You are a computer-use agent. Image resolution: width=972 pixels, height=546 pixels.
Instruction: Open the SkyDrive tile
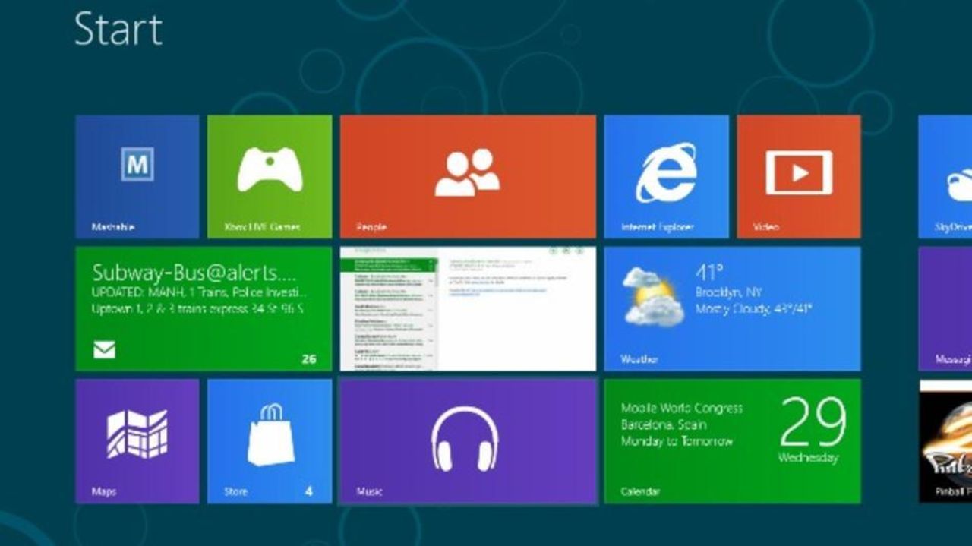coord(949,176)
